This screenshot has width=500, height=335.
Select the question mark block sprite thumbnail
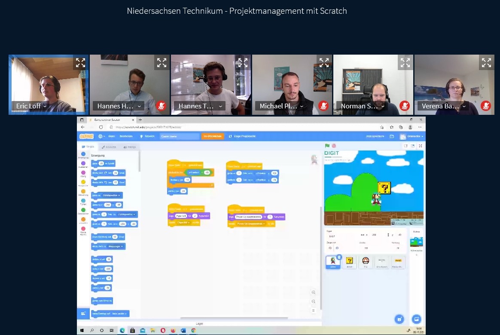coord(350,262)
